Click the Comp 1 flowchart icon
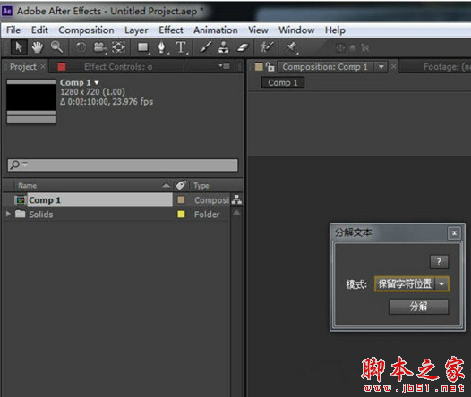Image resolution: width=471 pixels, height=397 pixels. click(x=236, y=199)
